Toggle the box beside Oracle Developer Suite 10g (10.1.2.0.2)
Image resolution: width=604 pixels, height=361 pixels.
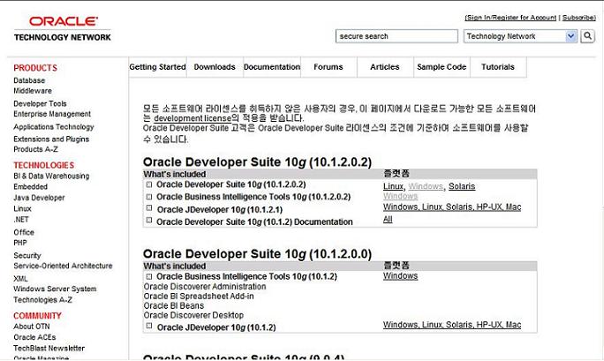[149, 185]
